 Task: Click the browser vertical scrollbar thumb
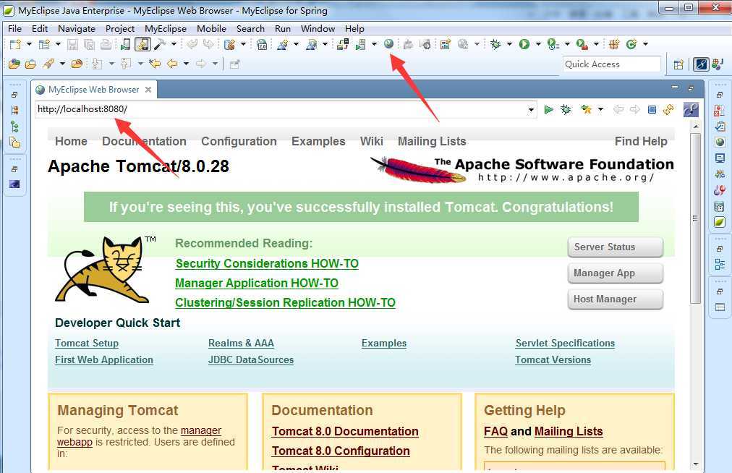(696, 218)
